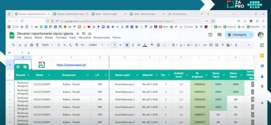The width and height of the screenshot is (271, 125).
Task: Open version history clock icon
Action: (210, 35)
